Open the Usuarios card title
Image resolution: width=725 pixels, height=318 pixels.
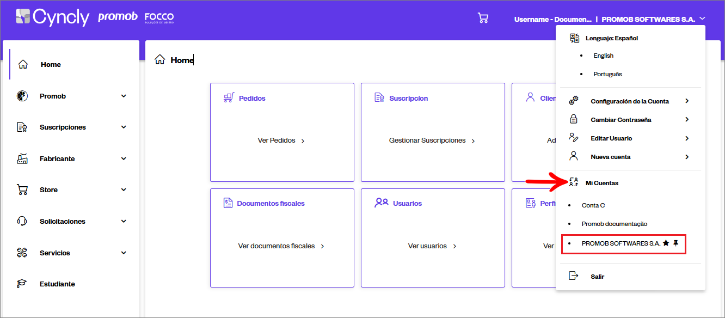coord(408,204)
